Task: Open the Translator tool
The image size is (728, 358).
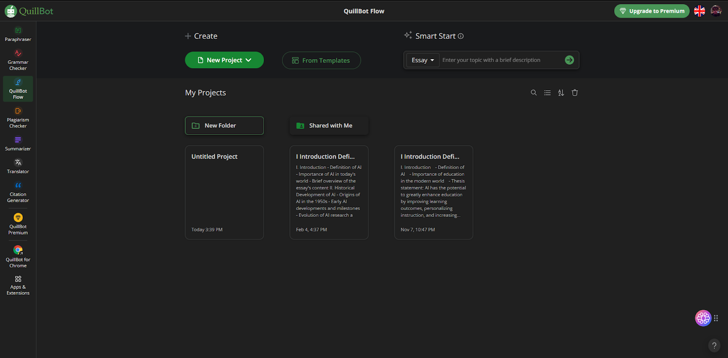Action: tap(18, 166)
